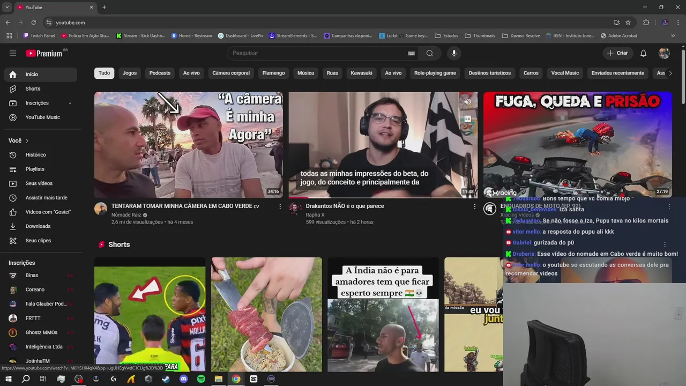The height and width of the screenshot is (386, 686).
Task: Select the Enviados recentemente chip
Action: click(x=618, y=73)
